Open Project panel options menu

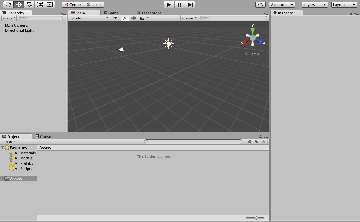coord(266,137)
